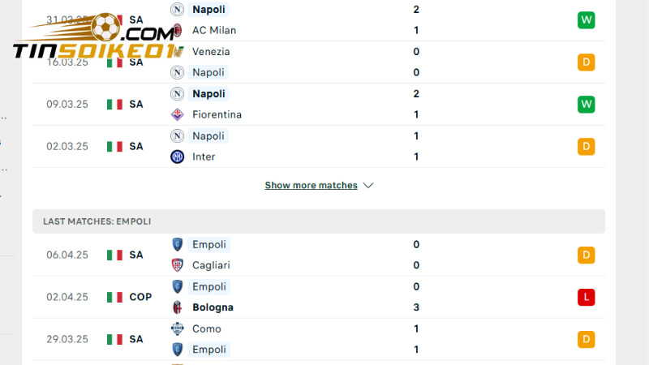Click the Inter club crest icon
This screenshot has height=365, width=649.
(177, 157)
